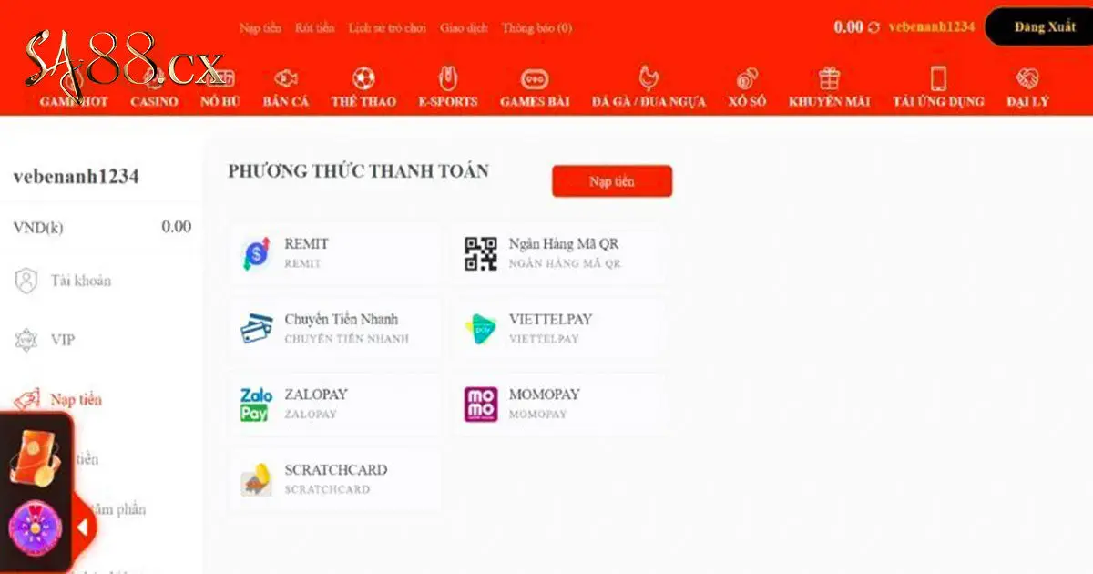Choose Chuyển Tiền Nhanh label
This screenshot has height=574, width=1093.
tap(341, 319)
